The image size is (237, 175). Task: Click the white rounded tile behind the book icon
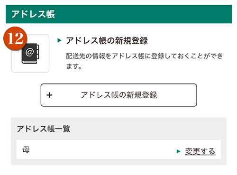point(30,54)
